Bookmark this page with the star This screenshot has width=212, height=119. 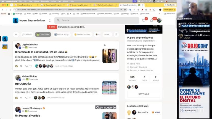click(x=125, y=10)
